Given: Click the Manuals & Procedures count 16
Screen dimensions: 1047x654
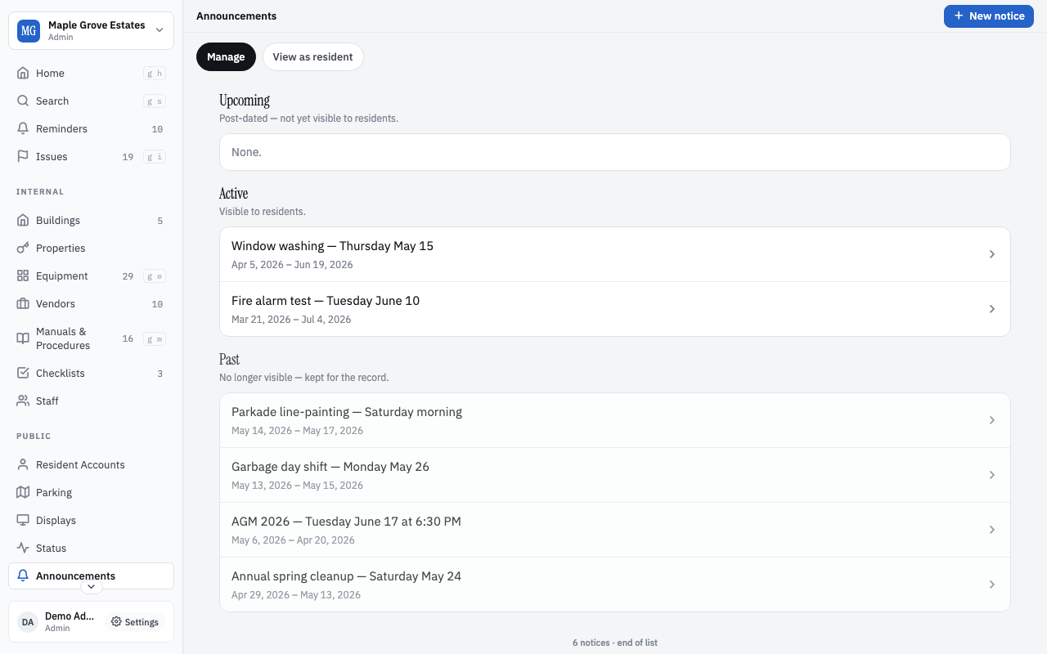Looking at the screenshot, I should point(128,338).
